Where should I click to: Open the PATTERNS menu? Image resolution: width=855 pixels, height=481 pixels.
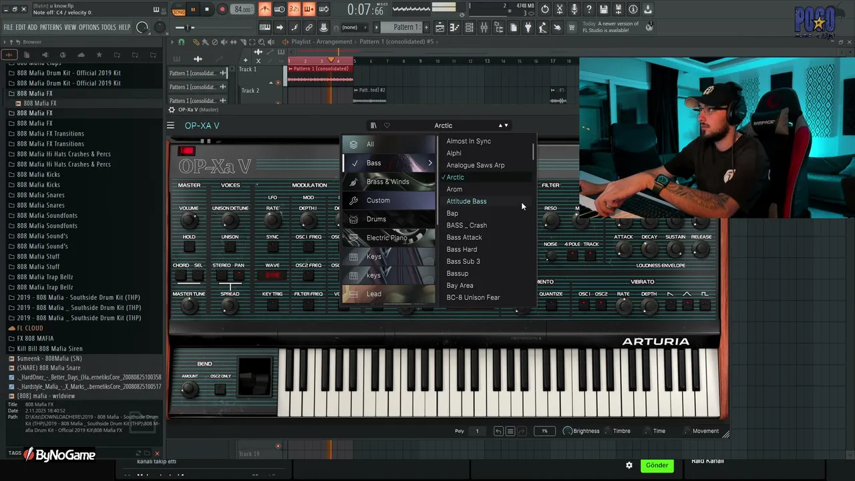(x=51, y=27)
